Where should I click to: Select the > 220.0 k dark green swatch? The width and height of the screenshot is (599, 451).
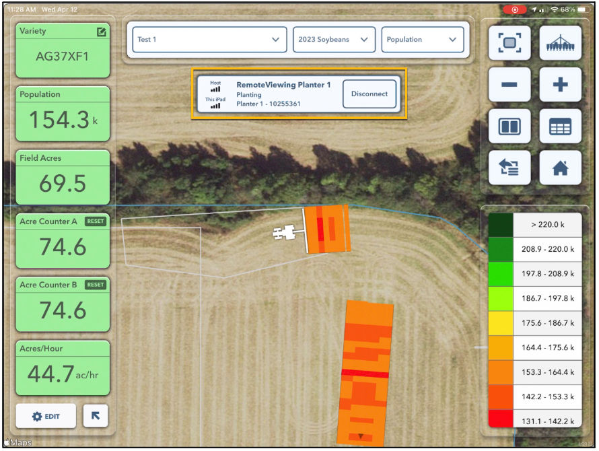pos(501,225)
